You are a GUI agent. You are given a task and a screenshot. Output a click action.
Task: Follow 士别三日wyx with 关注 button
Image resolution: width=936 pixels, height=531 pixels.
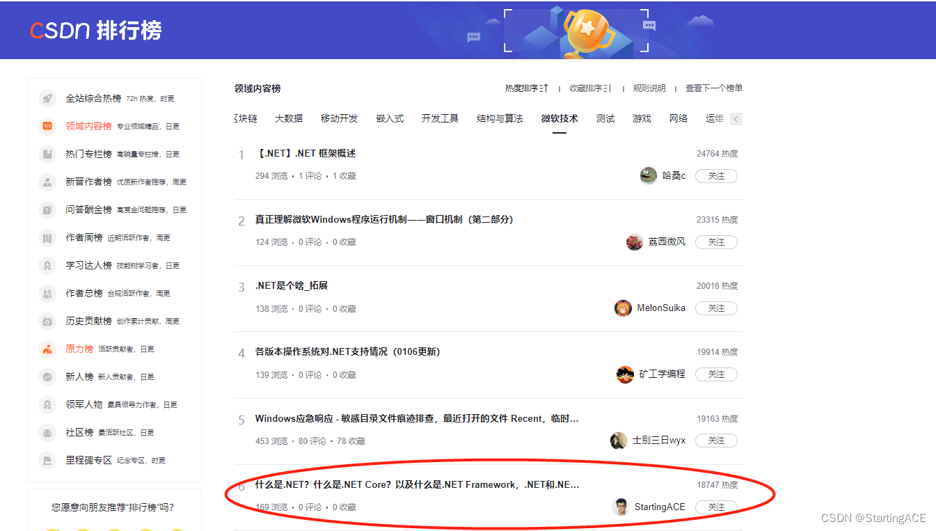[716, 441]
